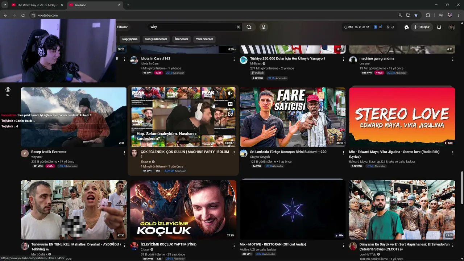464x261 pixels.
Task: Click the youtube.com address bar
Action: (x=214, y=15)
